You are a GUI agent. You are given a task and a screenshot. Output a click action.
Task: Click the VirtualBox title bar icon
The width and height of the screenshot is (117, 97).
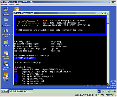pos(2,2)
